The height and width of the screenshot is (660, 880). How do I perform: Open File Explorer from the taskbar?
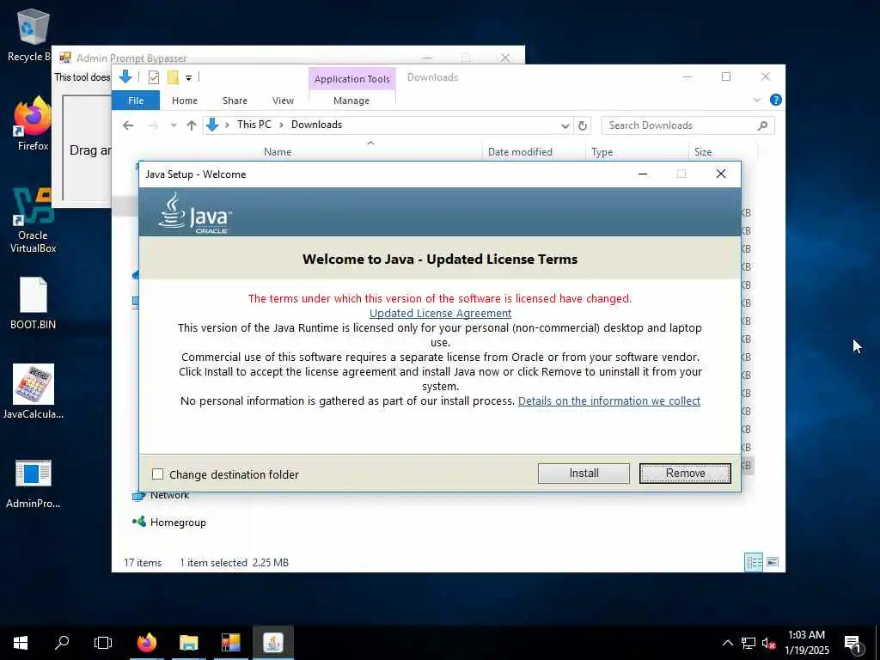point(188,643)
